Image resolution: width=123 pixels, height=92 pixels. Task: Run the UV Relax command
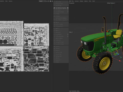click(x=61, y=14)
